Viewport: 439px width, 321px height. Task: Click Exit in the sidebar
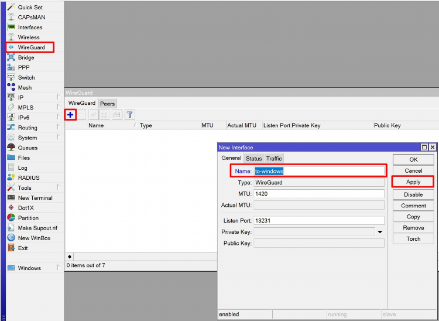click(x=23, y=248)
